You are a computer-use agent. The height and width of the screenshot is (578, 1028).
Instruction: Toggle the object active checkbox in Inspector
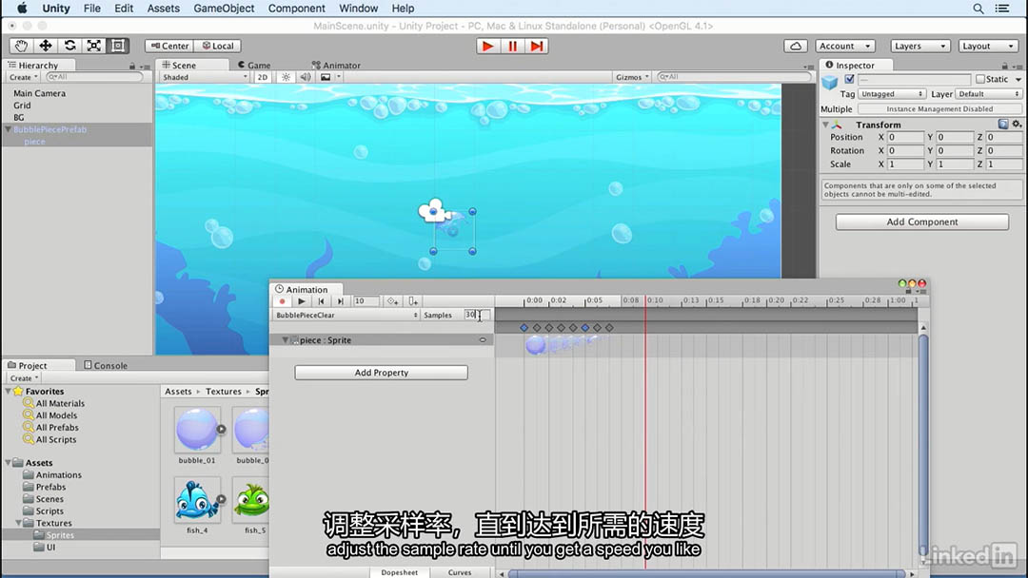tap(849, 79)
